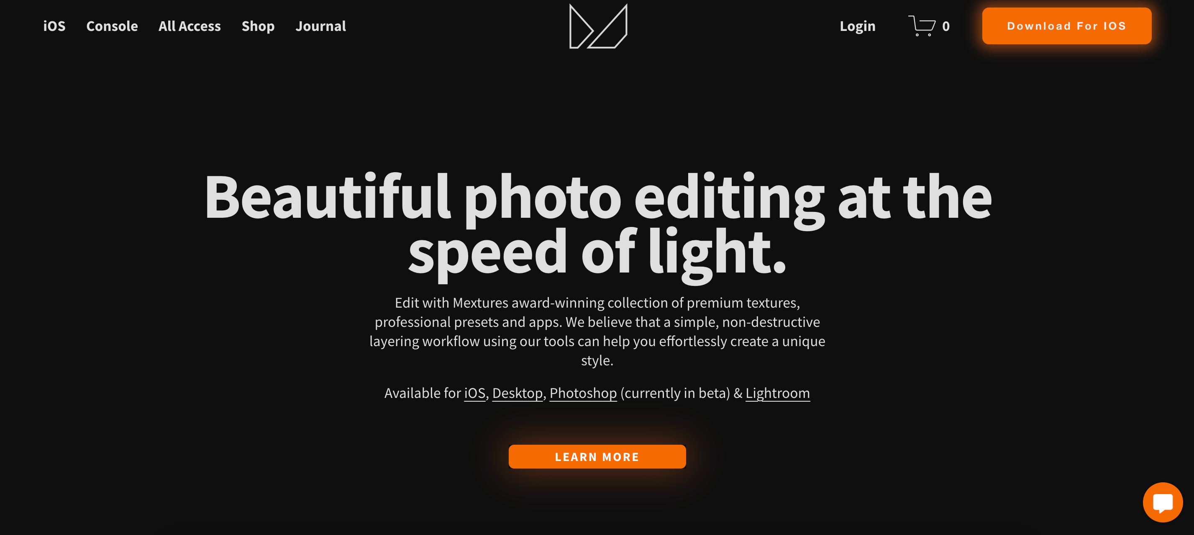The height and width of the screenshot is (535, 1194).
Task: Select the All Access dropdown
Action: (x=190, y=26)
